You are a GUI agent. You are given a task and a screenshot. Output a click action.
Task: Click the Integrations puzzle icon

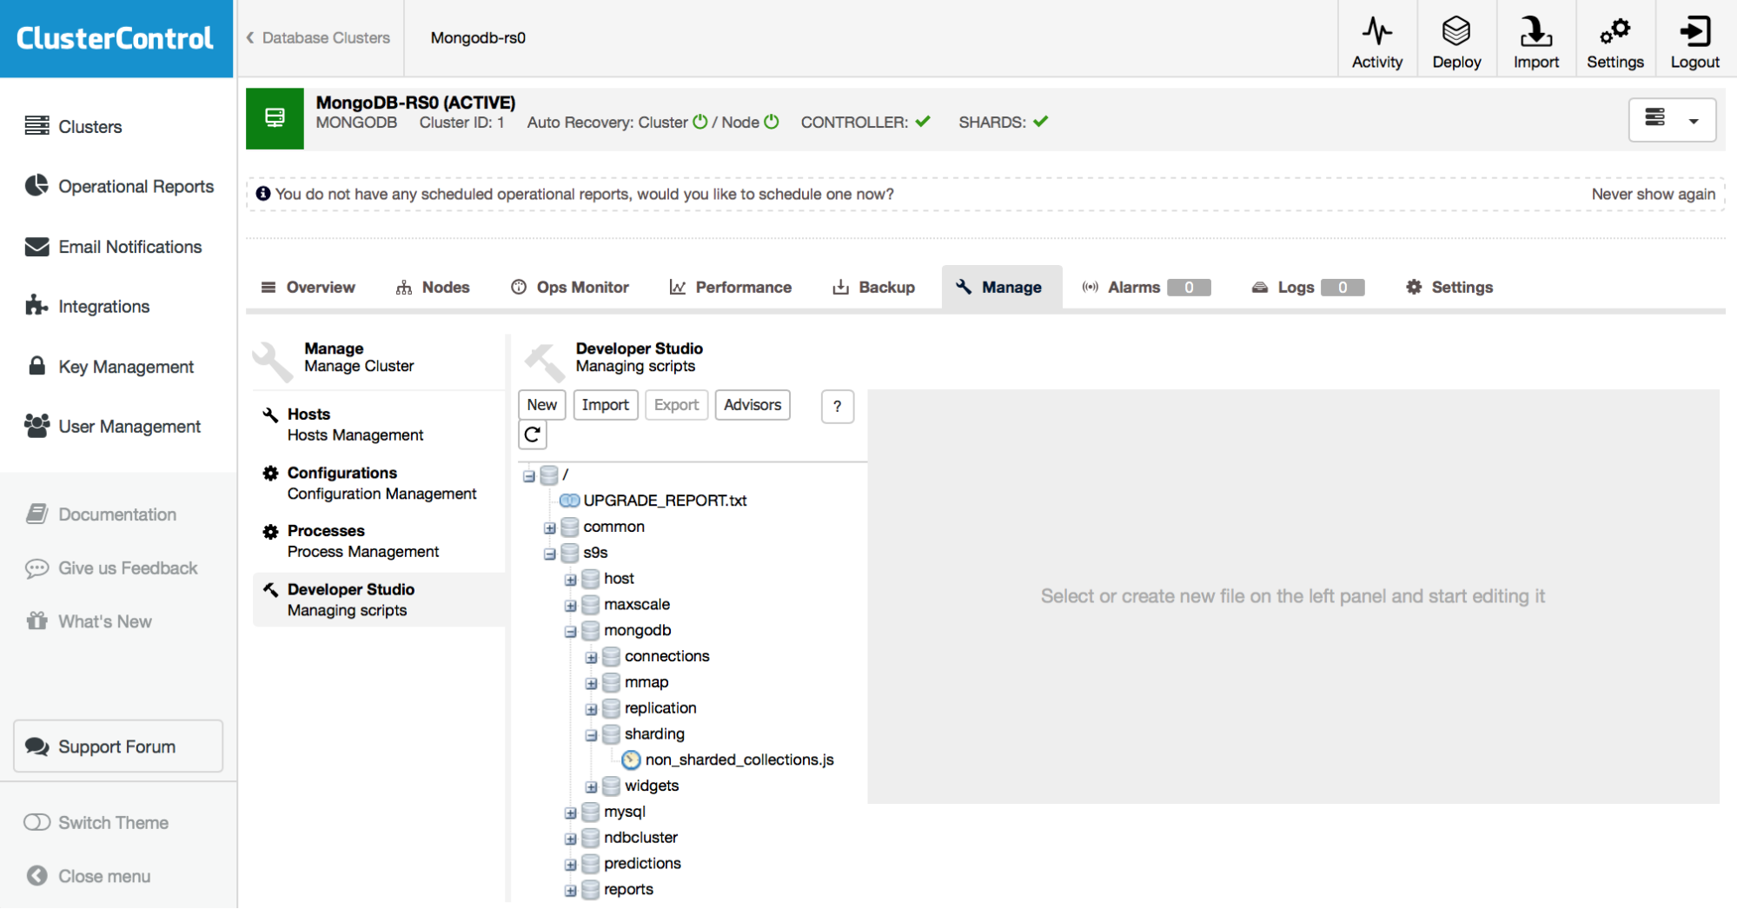coord(36,306)
